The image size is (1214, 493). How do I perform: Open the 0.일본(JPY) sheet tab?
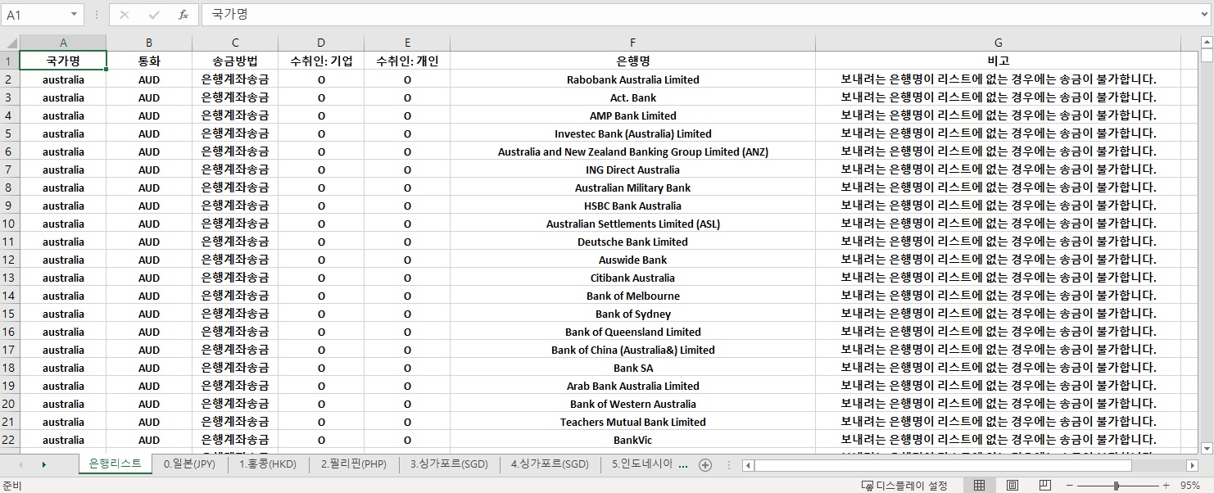click(x=189, y=464)
